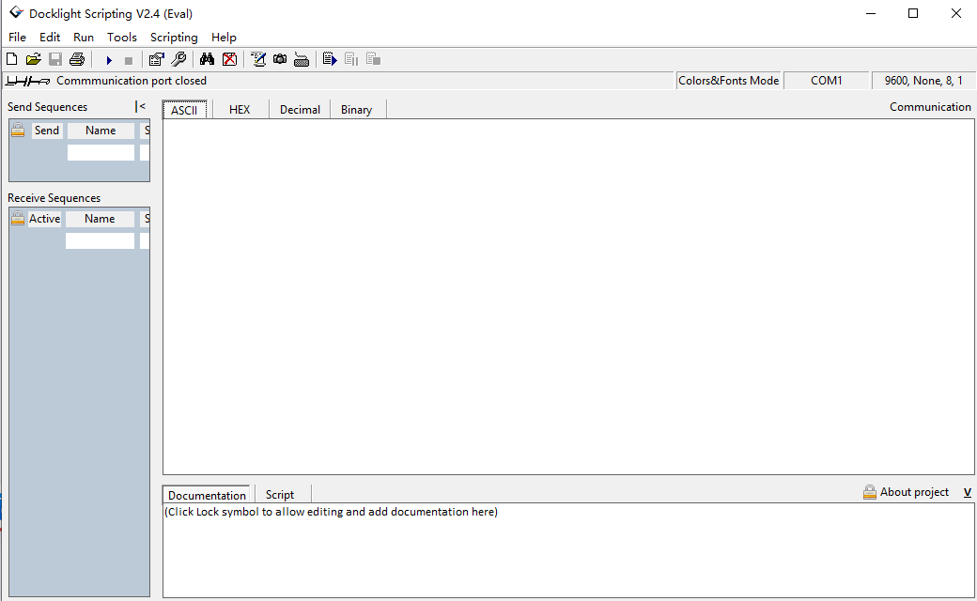
Task: Open the Help menu
Action: 224,37
